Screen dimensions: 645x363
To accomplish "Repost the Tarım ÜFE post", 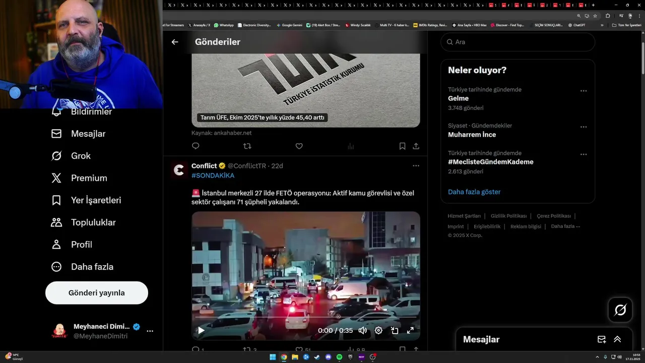I will click(247, 146).
